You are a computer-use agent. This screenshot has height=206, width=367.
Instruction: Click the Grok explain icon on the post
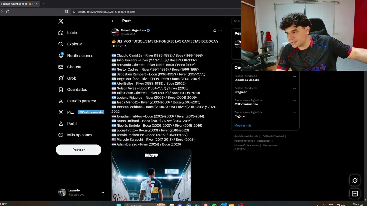[215, 30]
